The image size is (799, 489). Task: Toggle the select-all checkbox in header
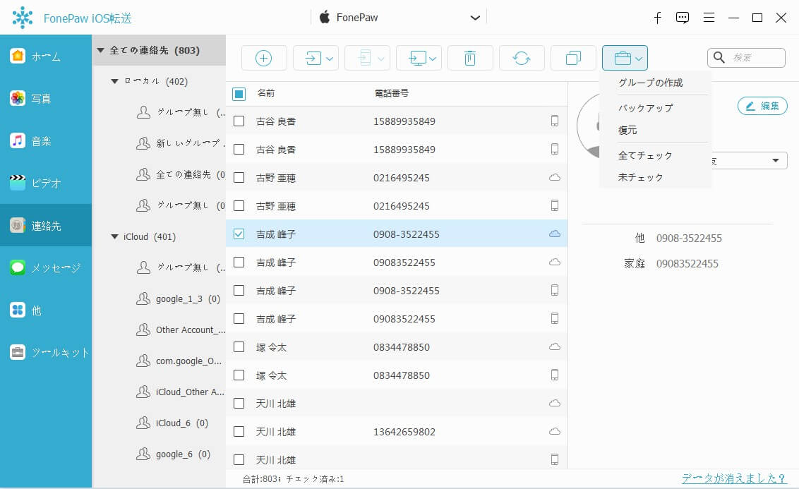pyautogui.click(x=239, y=94)
